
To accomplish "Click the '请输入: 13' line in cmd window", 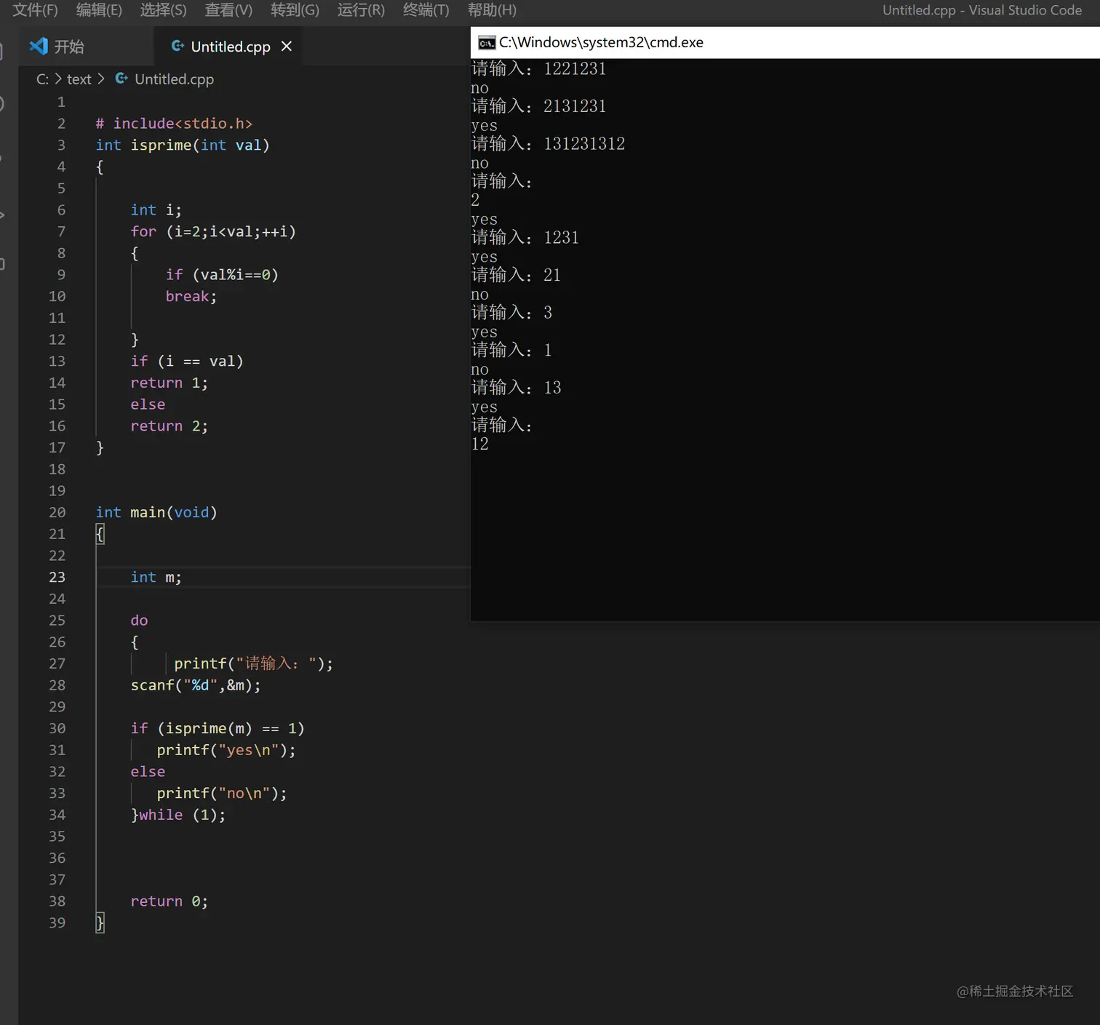I will (516, 387).
